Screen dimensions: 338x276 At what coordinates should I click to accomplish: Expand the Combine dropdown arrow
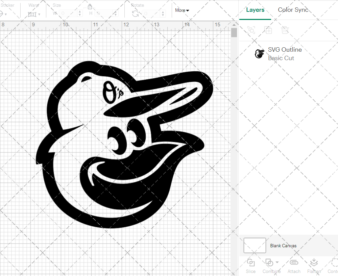pos(277,262)
